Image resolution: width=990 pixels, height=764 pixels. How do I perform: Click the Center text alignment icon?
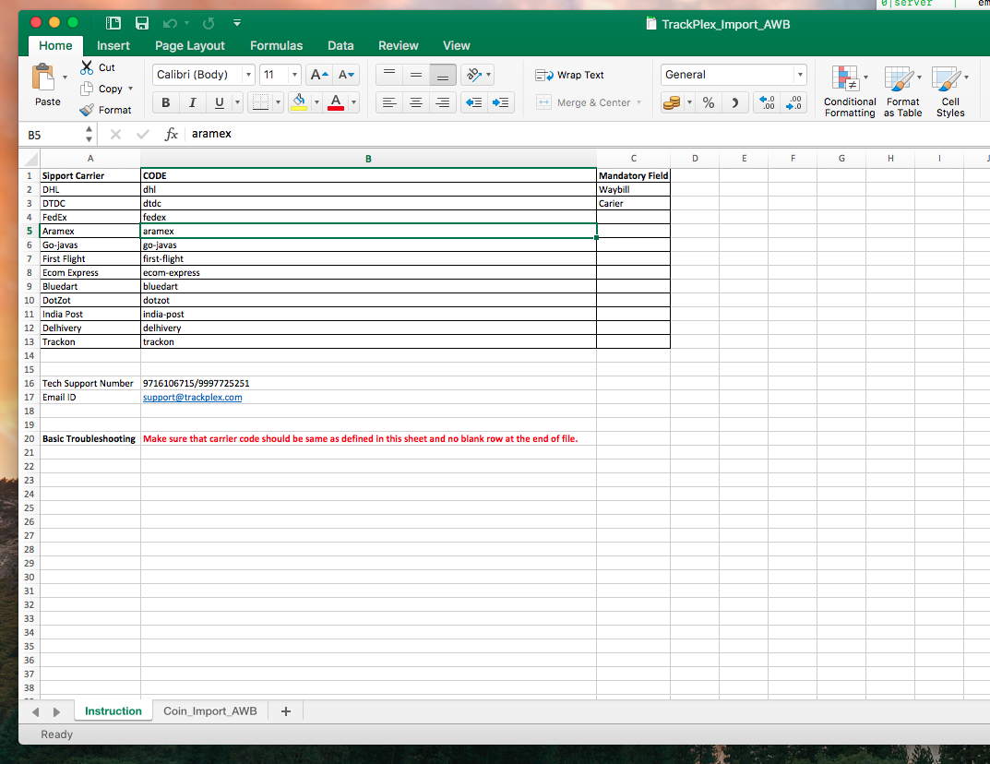pyautogui.click(x=415, y=102)
